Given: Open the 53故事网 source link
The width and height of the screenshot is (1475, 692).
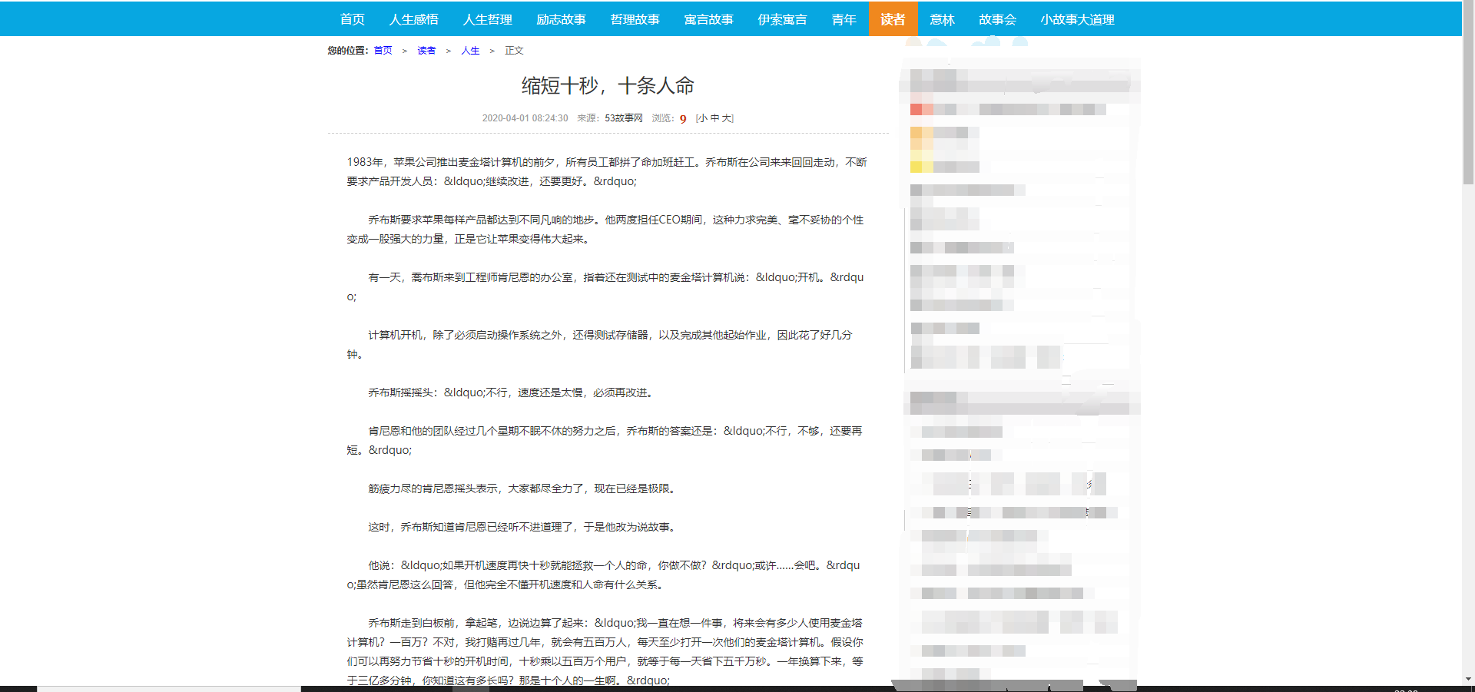Looking at the screenshot, I should (623, 118).
